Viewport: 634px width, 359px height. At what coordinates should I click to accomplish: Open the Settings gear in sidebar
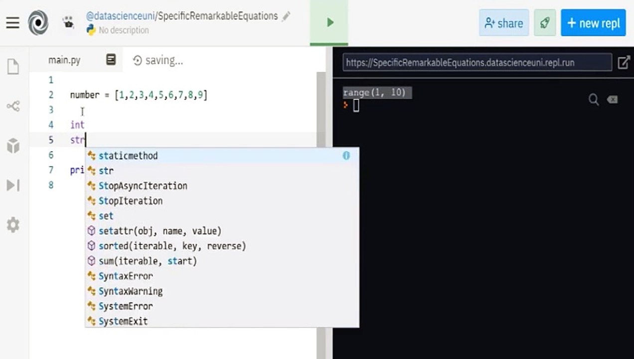point(13,225)
